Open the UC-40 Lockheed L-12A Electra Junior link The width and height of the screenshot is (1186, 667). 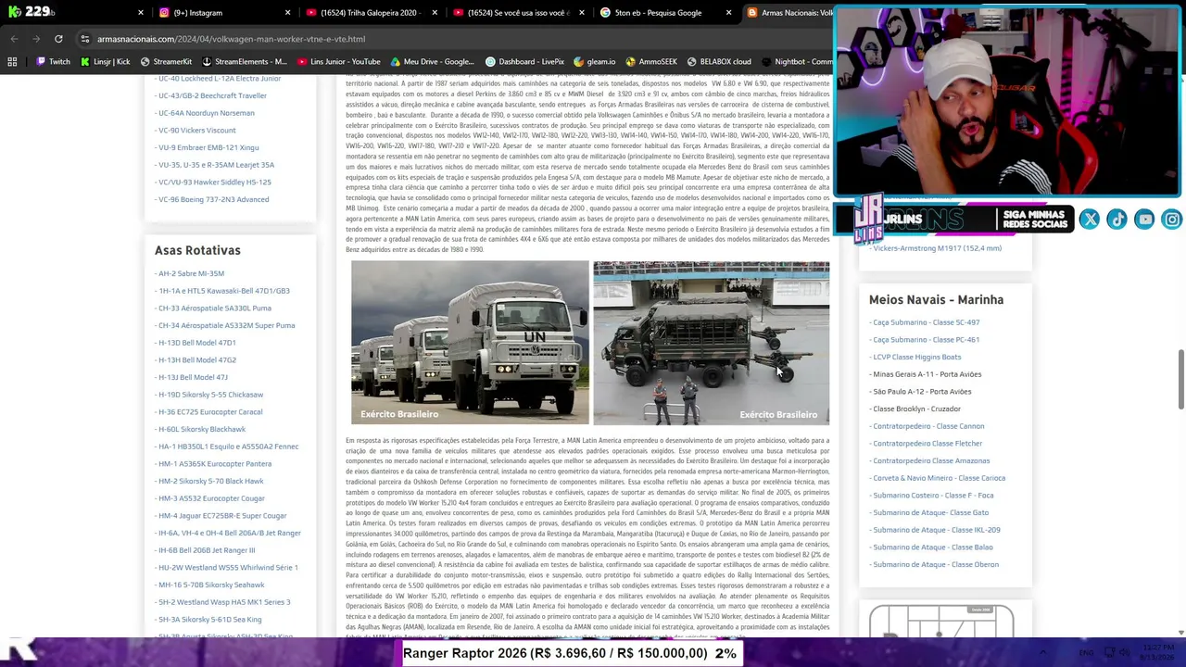(x=220, y=79)
